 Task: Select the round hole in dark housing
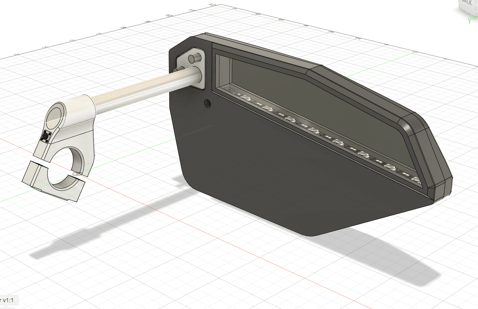[x=208, y=103]
